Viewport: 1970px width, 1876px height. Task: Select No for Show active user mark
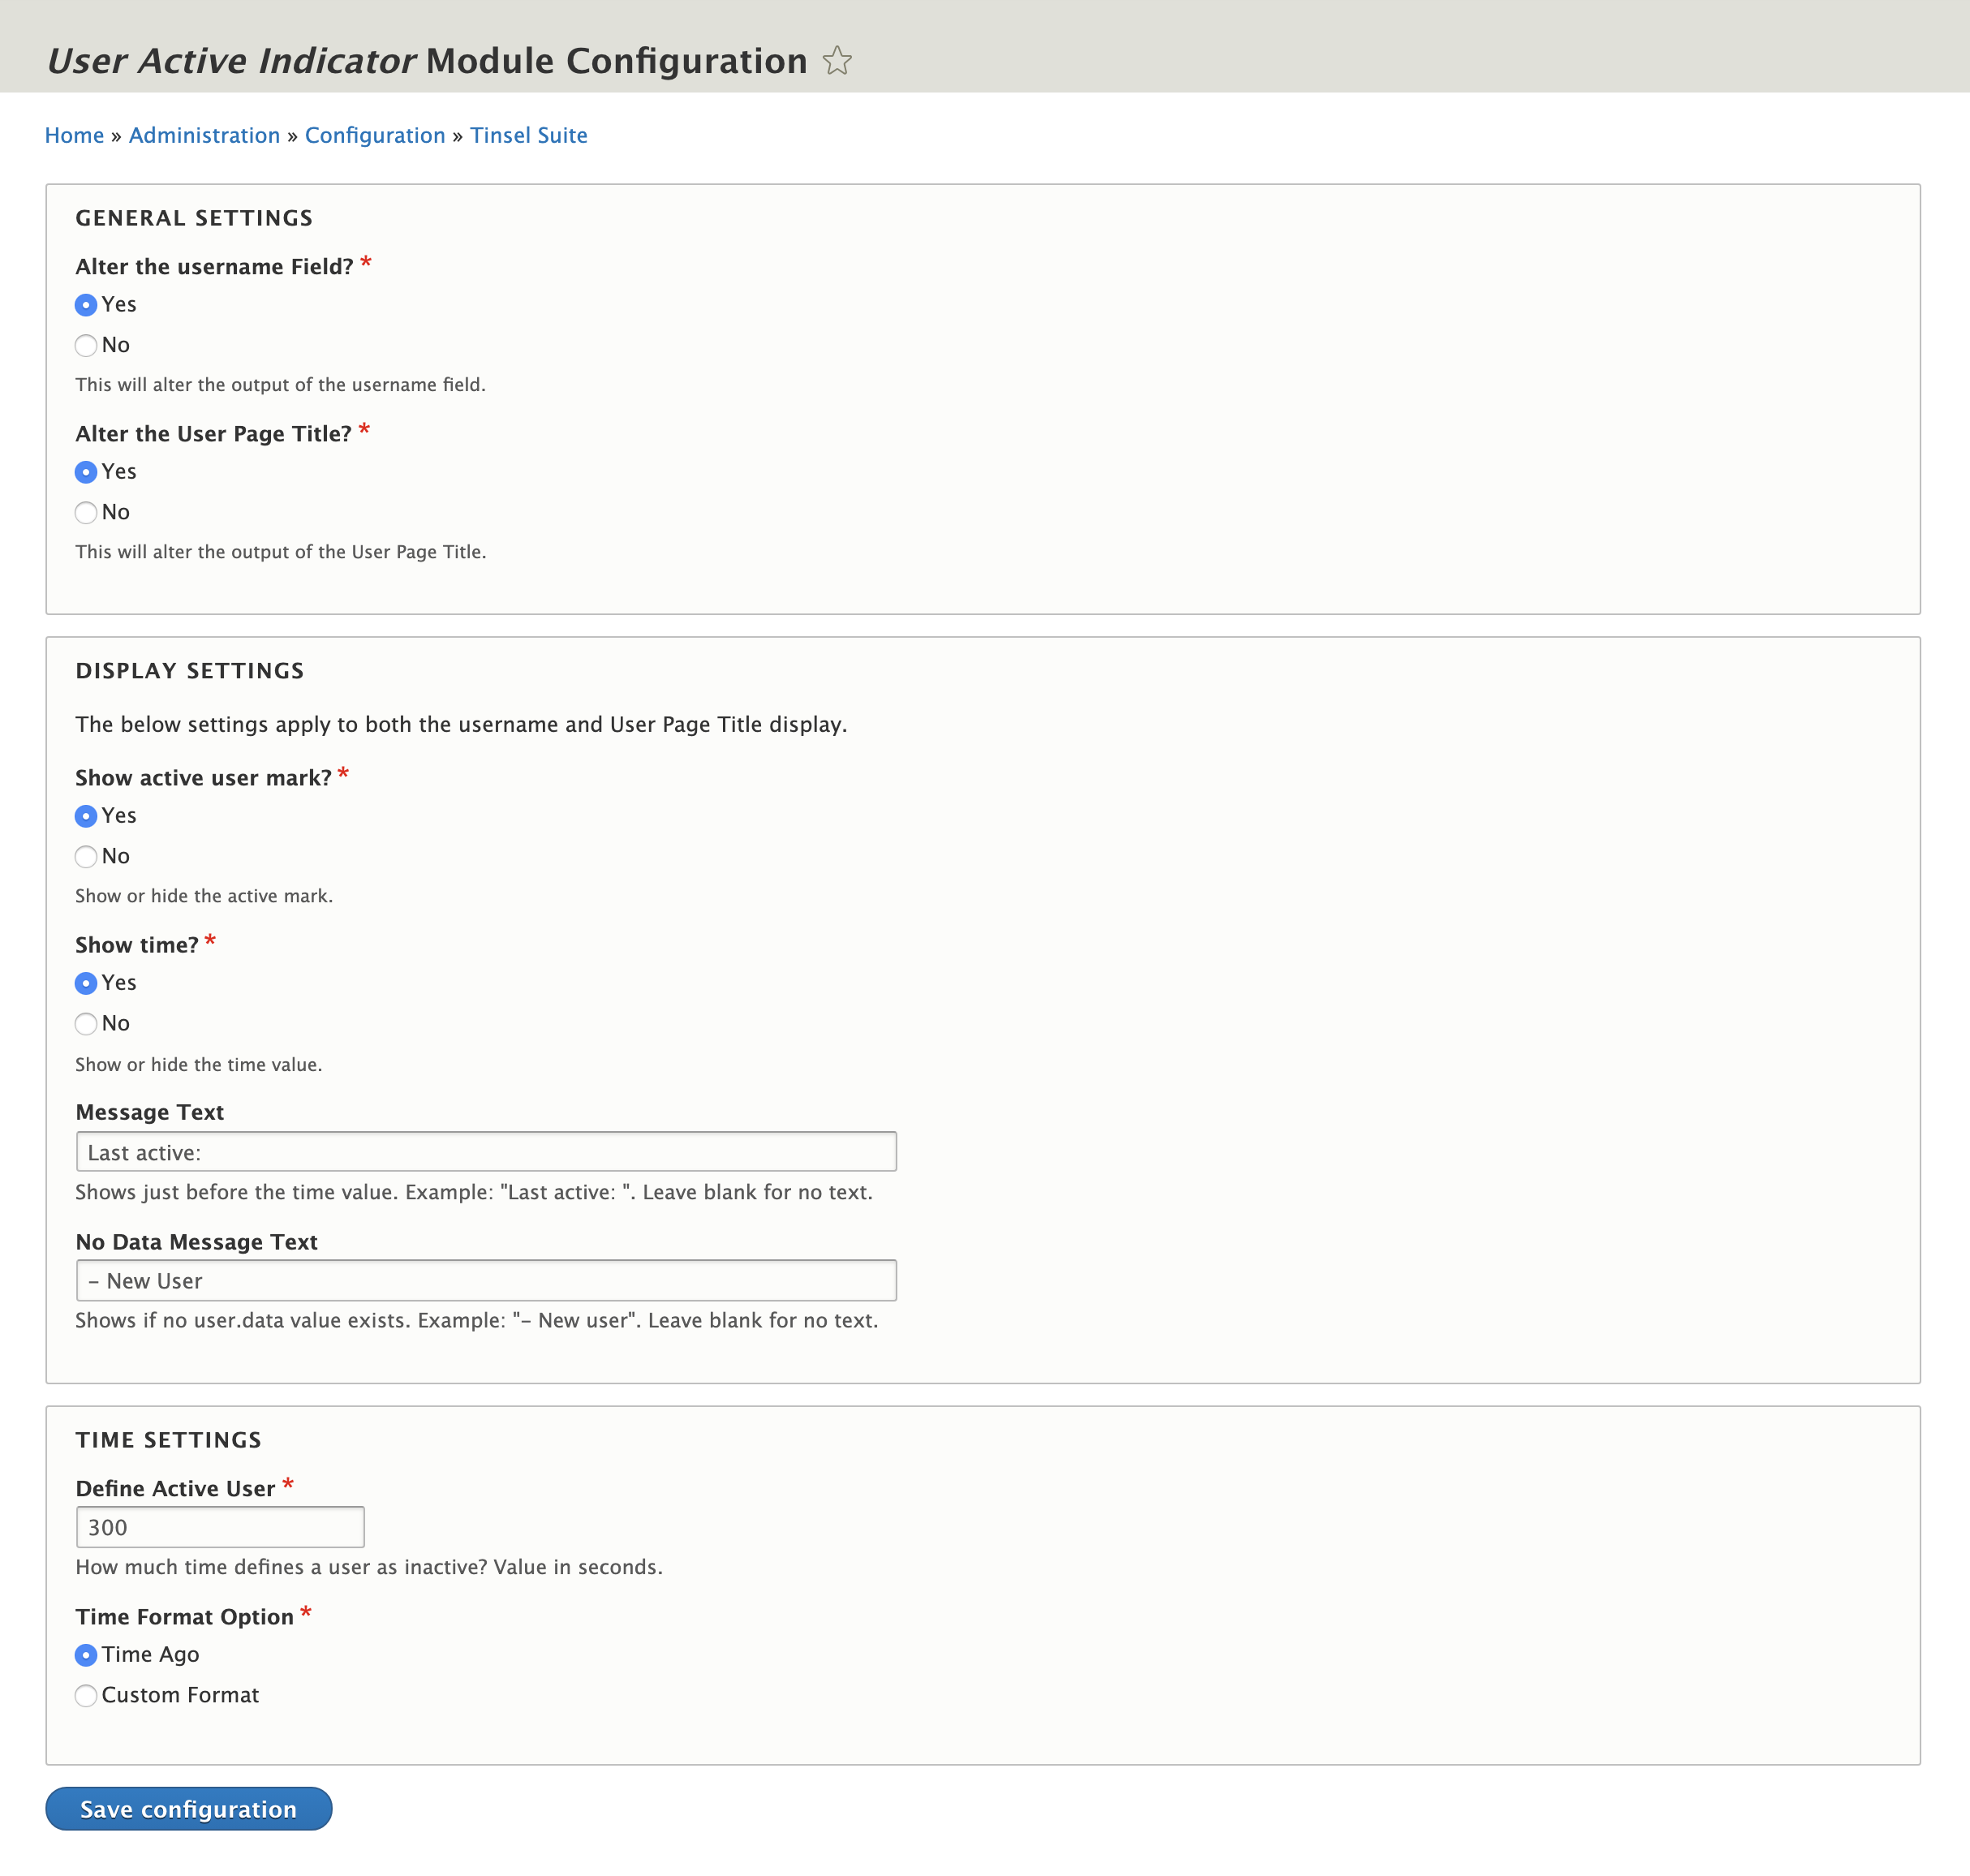[x=86, y=856]
